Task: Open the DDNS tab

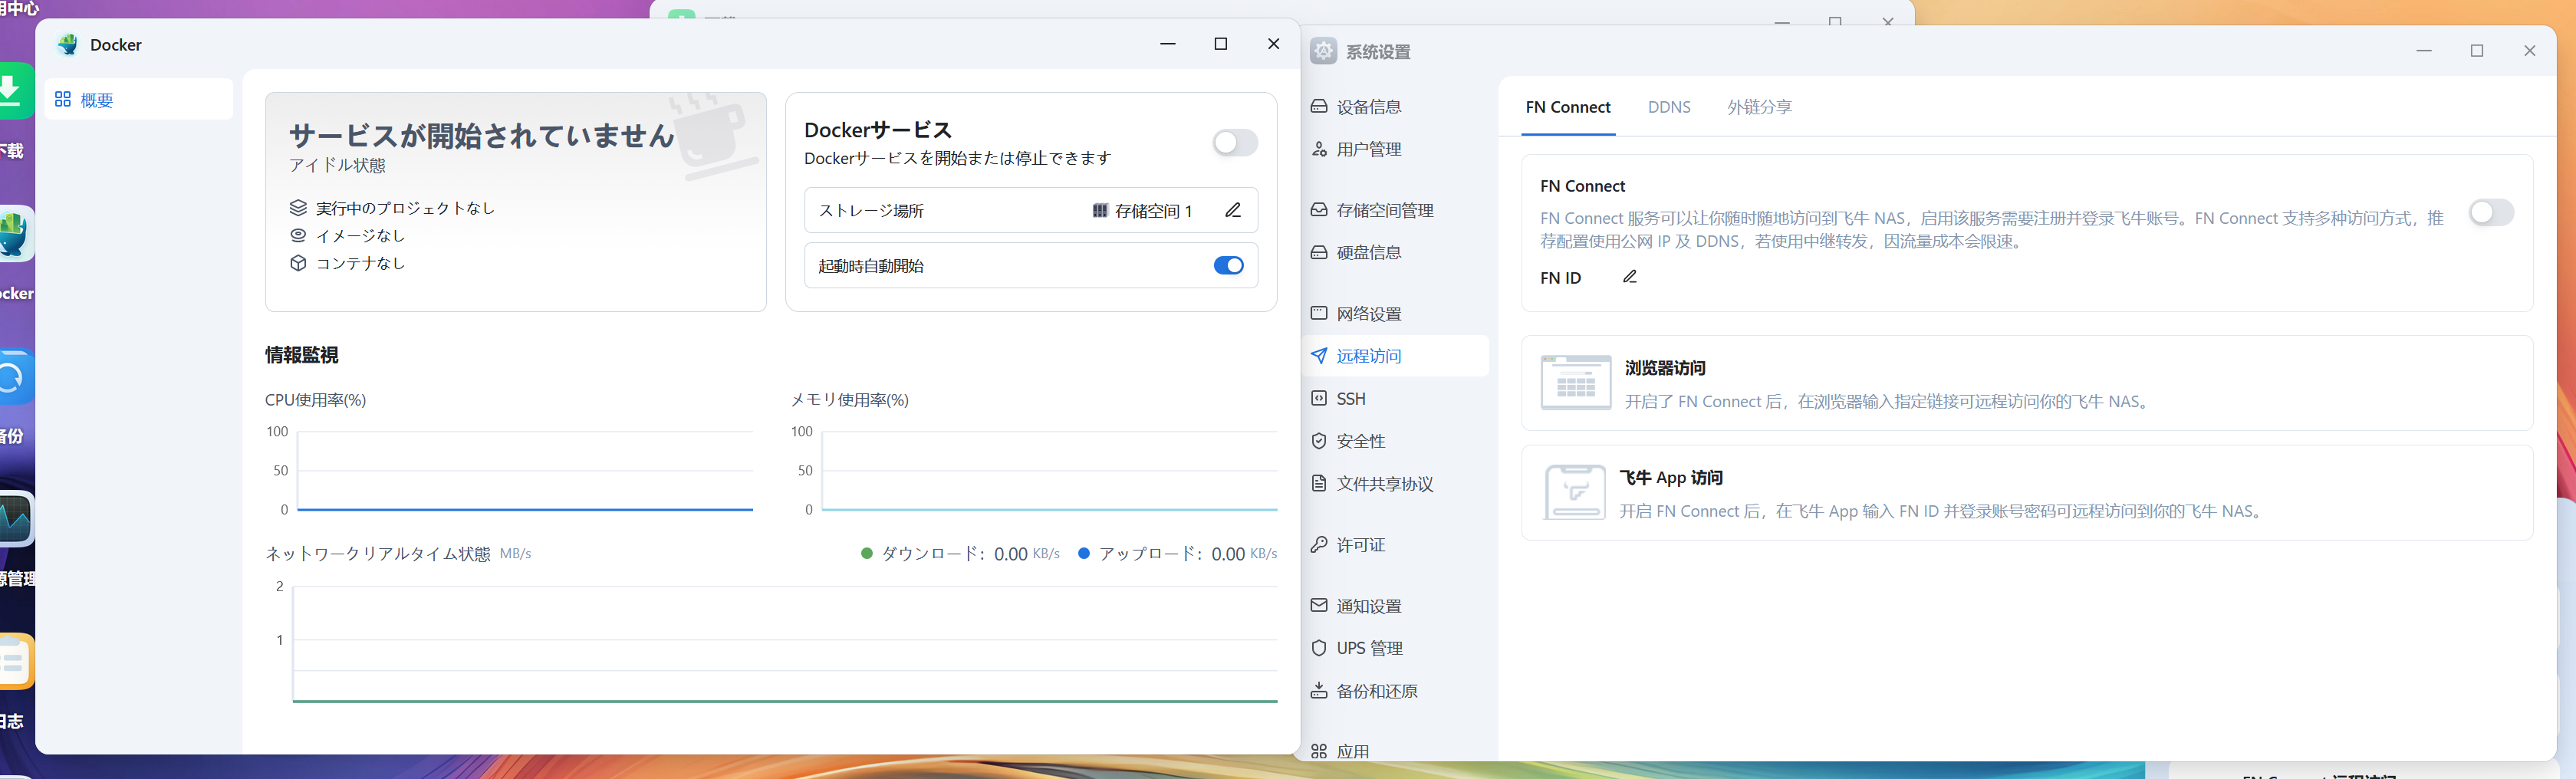Action: pyautogui.click(x=1669, y=107)
